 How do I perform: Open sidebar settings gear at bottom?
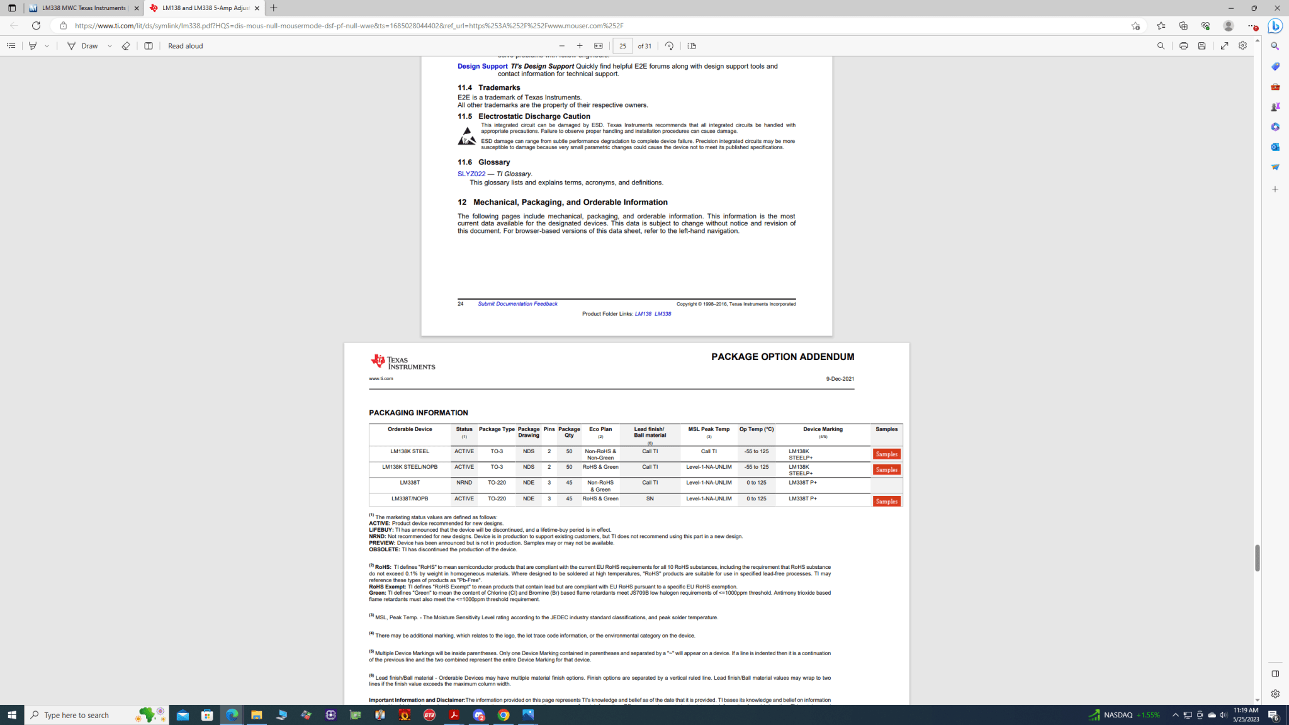click(1275, 694)
